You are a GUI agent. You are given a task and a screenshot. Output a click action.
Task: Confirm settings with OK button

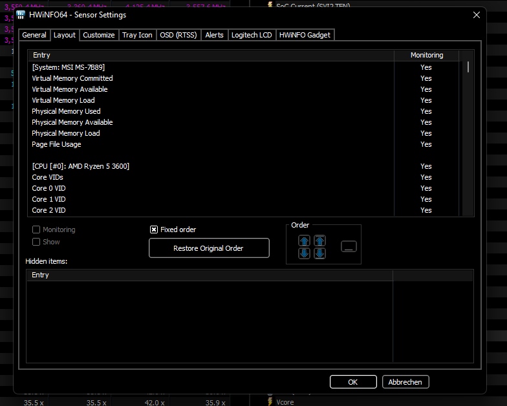click(353, 382)
